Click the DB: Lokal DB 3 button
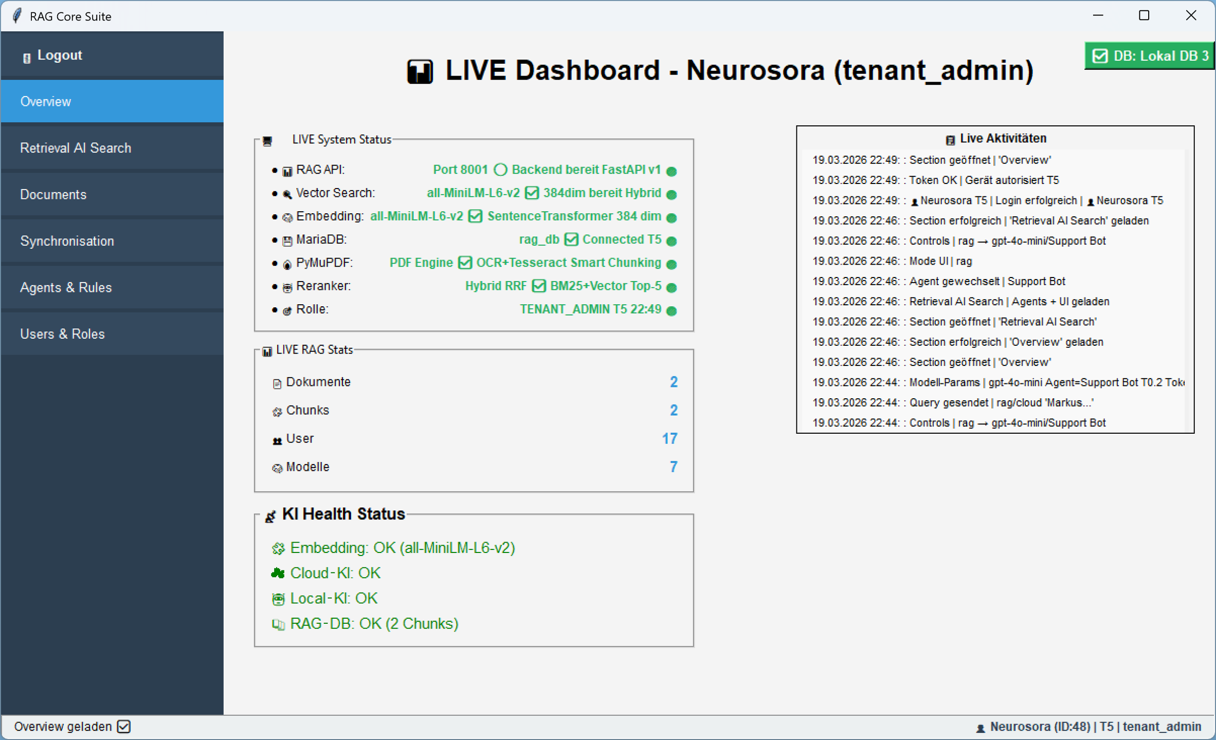 pyautogui.click(x=1149, y=55)
